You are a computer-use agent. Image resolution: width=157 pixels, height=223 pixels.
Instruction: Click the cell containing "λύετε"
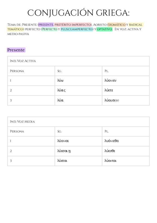click(109, 90)
